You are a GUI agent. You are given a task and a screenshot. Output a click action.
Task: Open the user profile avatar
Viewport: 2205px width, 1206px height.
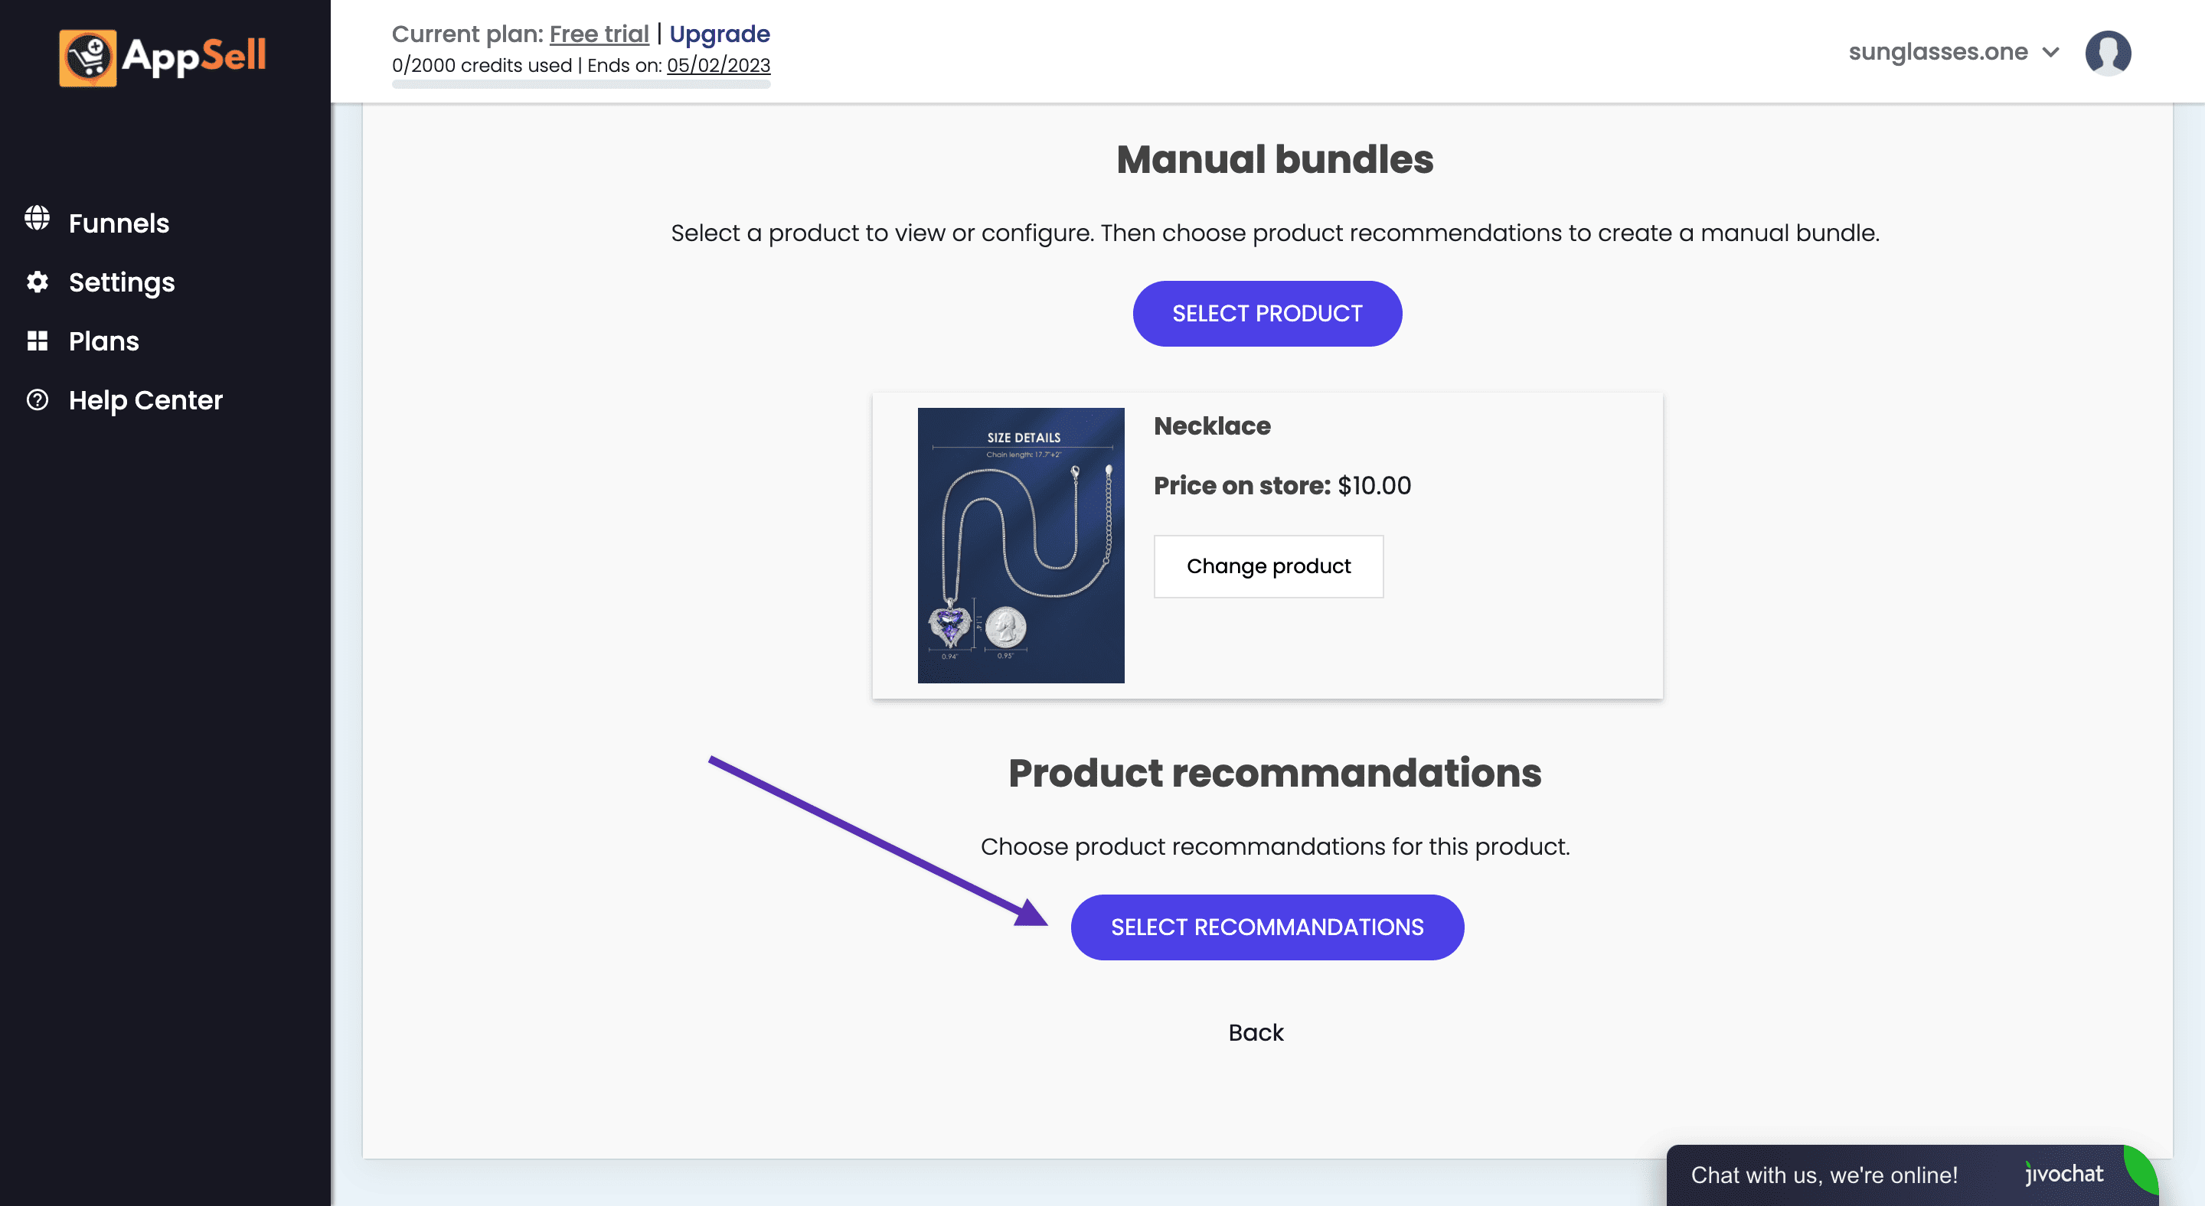click(x=2108, y=53)
